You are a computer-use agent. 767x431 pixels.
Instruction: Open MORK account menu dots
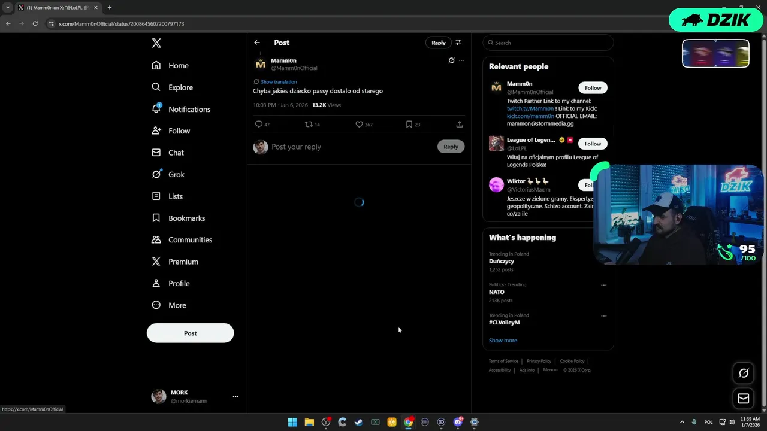click(235, 396)
